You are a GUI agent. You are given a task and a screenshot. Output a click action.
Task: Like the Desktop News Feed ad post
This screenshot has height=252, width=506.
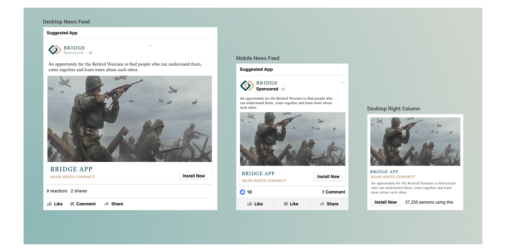[55, 204]
